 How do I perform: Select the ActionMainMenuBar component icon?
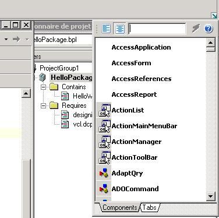click(x=104, y=126)
